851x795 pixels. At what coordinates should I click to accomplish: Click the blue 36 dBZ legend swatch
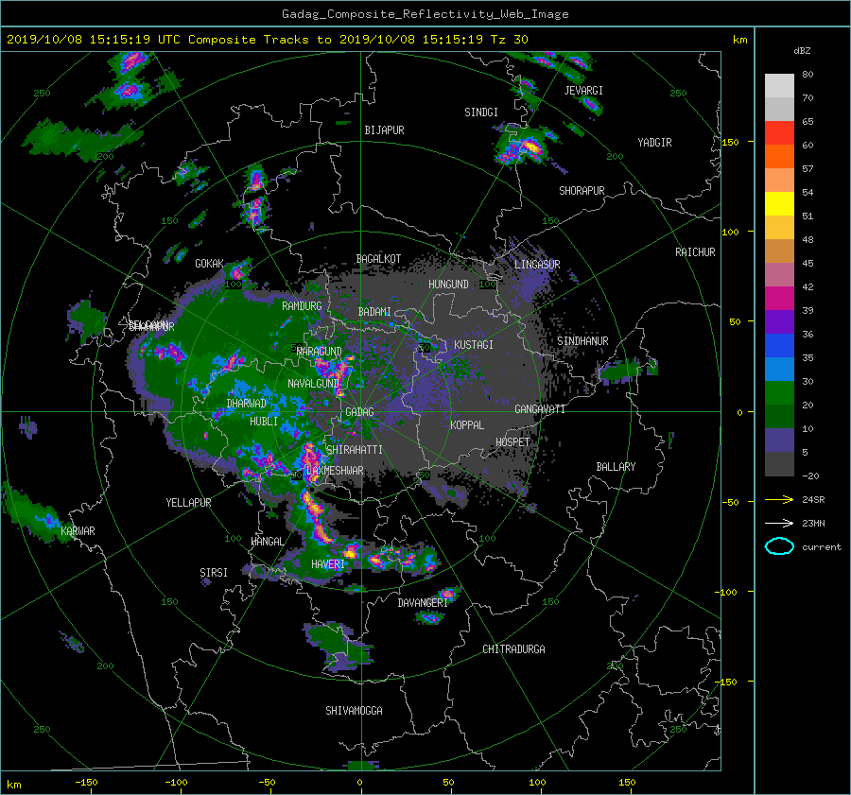779,345
